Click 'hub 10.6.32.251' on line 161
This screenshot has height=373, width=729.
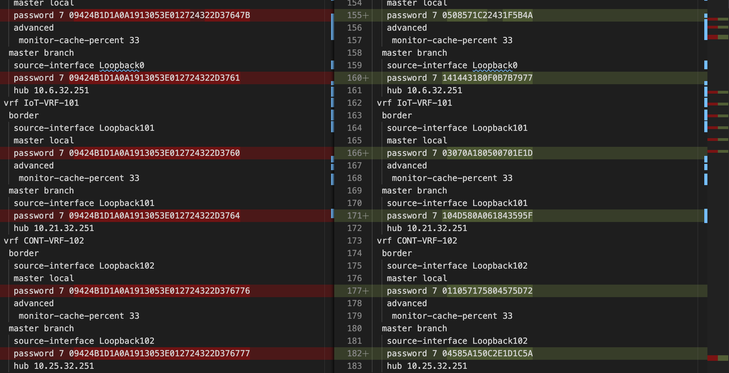pyautogui.click(x=424, y=90)
